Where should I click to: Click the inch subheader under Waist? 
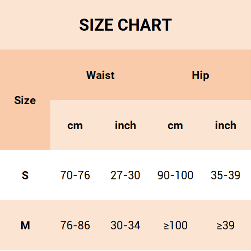[x=125, y=125]
